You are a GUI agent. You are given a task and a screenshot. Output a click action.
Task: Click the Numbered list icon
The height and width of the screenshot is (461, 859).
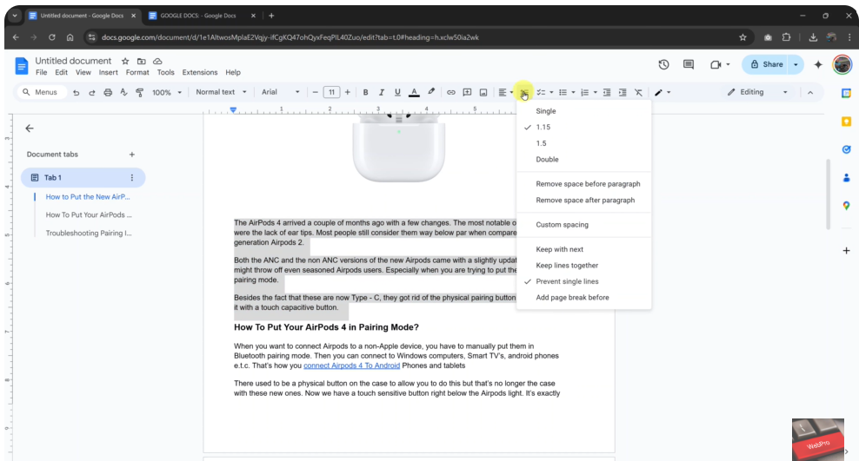(x=584, y=92)
